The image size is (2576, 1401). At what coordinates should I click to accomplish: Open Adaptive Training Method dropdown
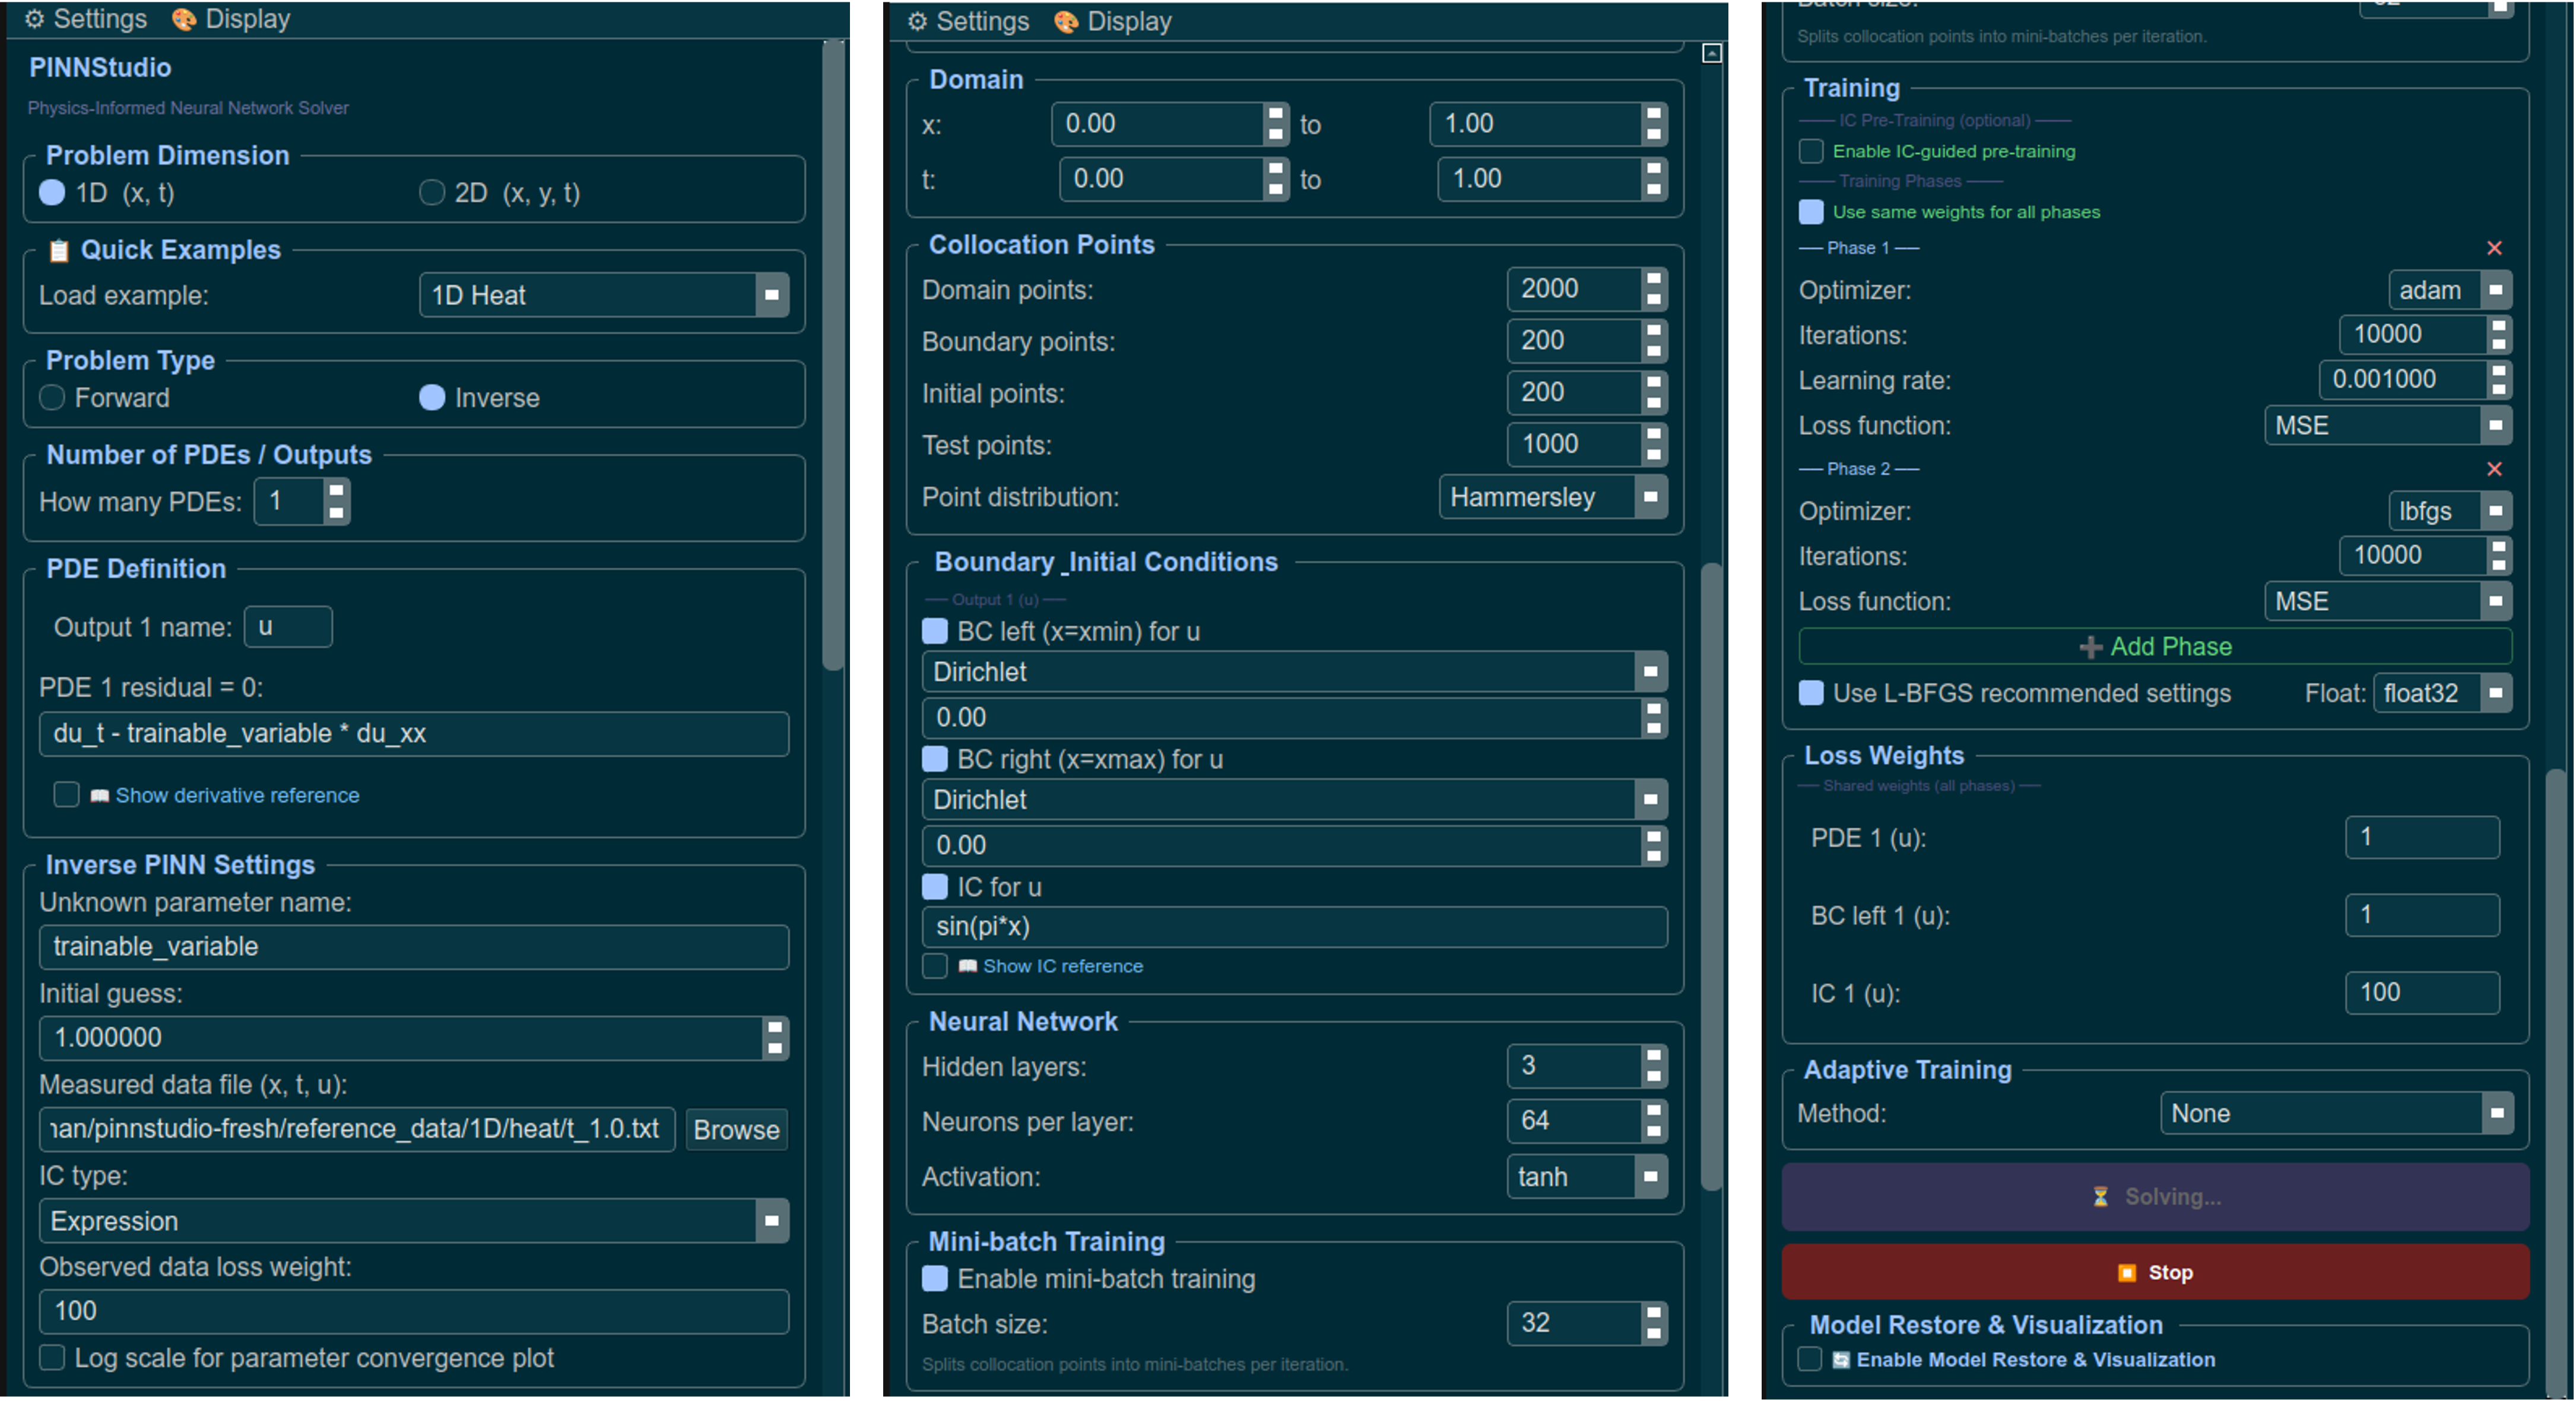point(2338,1113)
